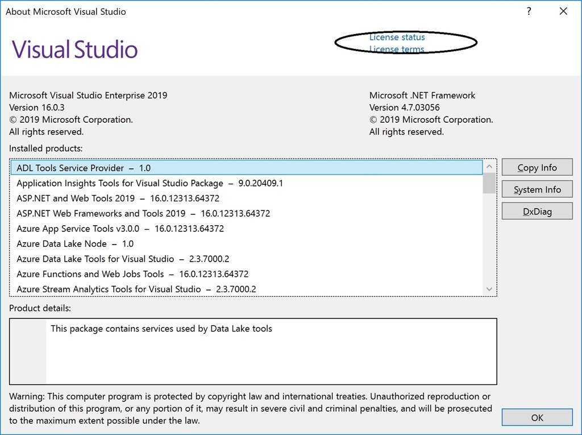Select Azure App Service Tools v3.0.0 row
Image resolution: width=582 pixels, height=435 pixels.
(247, 229)
